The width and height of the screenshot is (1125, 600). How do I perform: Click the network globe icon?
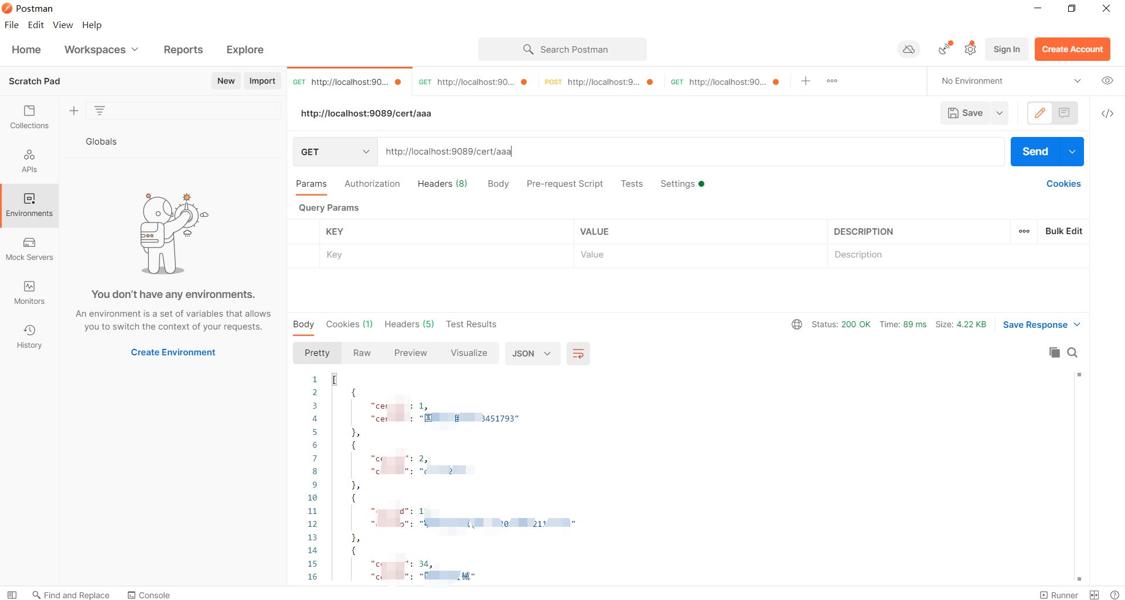tap(797, 324)
